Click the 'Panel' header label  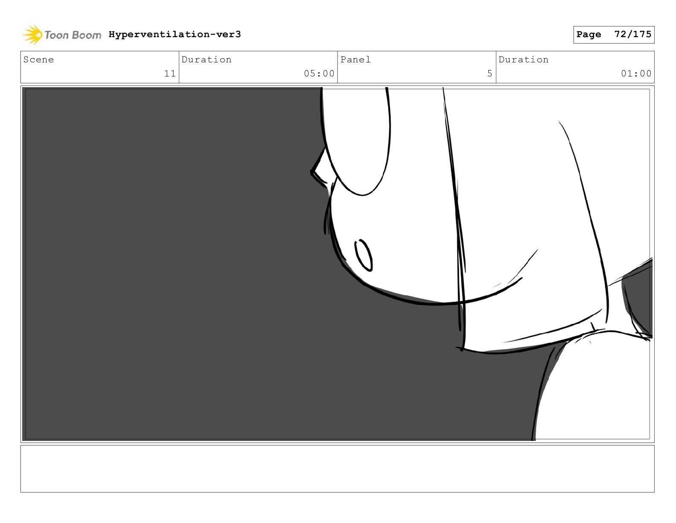tap(355, 59)
